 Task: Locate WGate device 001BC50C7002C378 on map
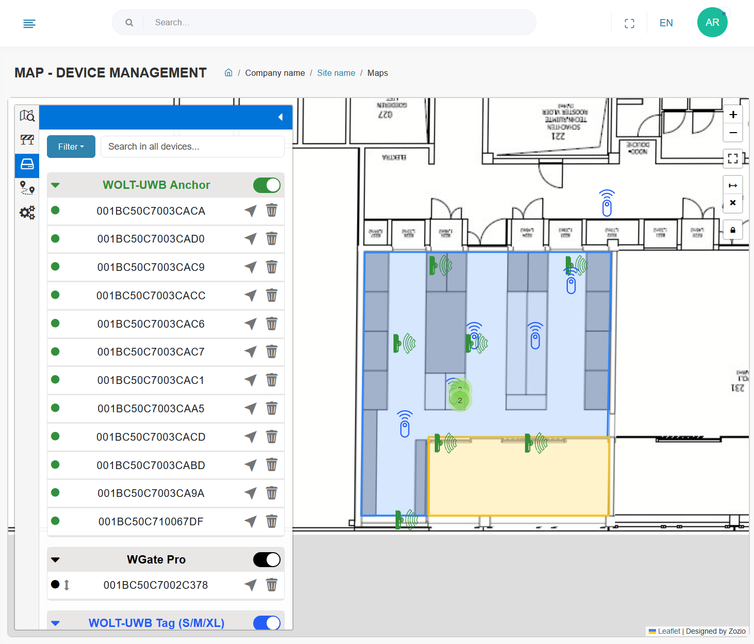(251, 585)
